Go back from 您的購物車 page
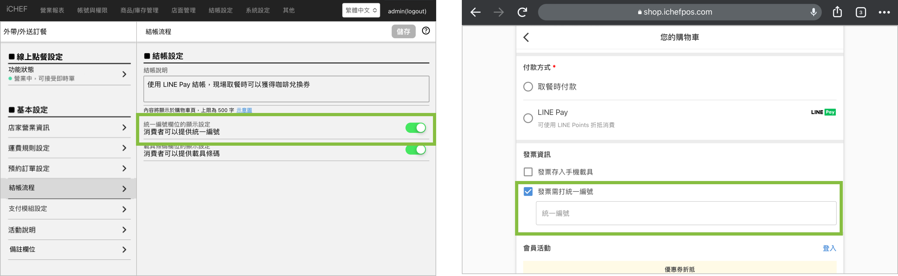 [526, 37]
